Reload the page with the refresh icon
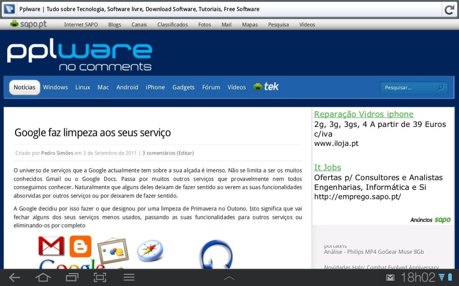 click(449, 10)
